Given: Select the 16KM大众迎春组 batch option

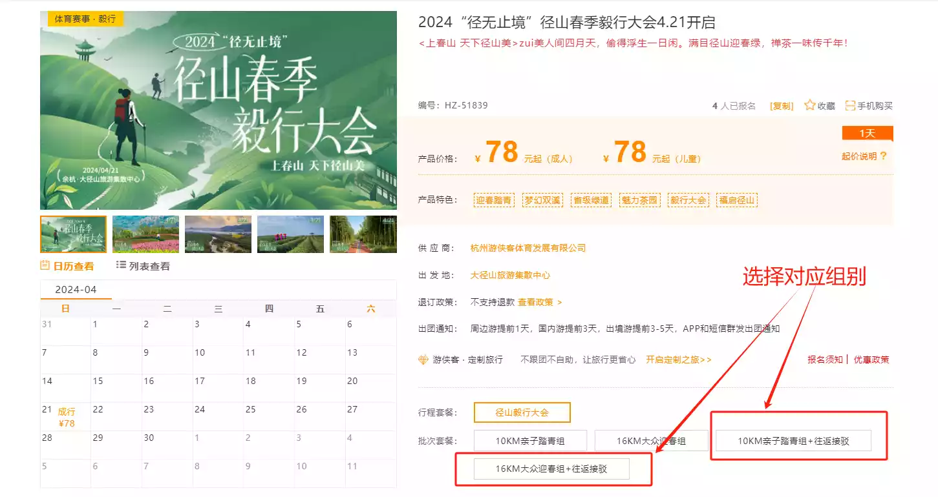Looking at the screenshot, I should pos(651,441).
